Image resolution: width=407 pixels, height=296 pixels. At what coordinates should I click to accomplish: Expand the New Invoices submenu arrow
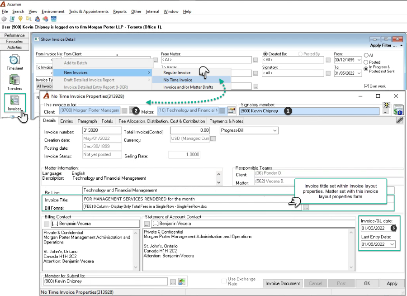pyautogui.click(x=149, y=72)
